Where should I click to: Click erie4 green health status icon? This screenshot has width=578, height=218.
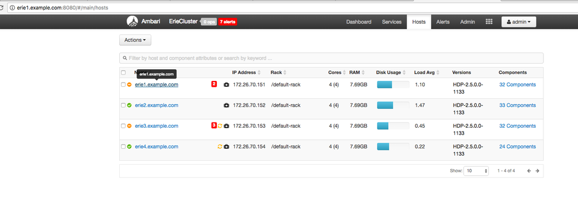point(130,146)
